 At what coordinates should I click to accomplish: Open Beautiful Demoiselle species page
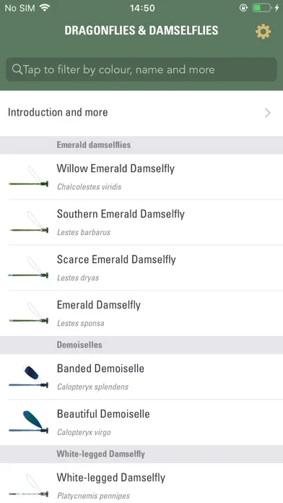tap(141, 423)
